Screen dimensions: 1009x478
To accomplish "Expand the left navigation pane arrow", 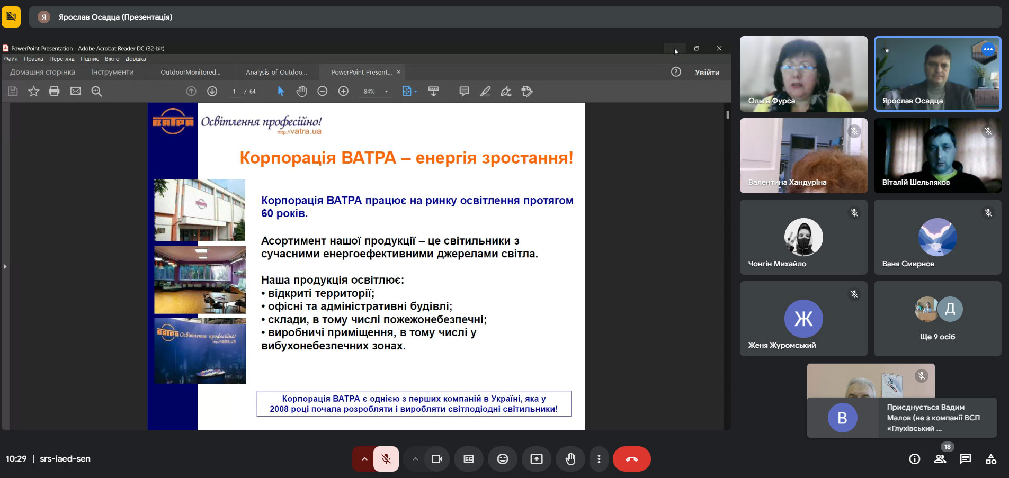I will coord(5,266).
